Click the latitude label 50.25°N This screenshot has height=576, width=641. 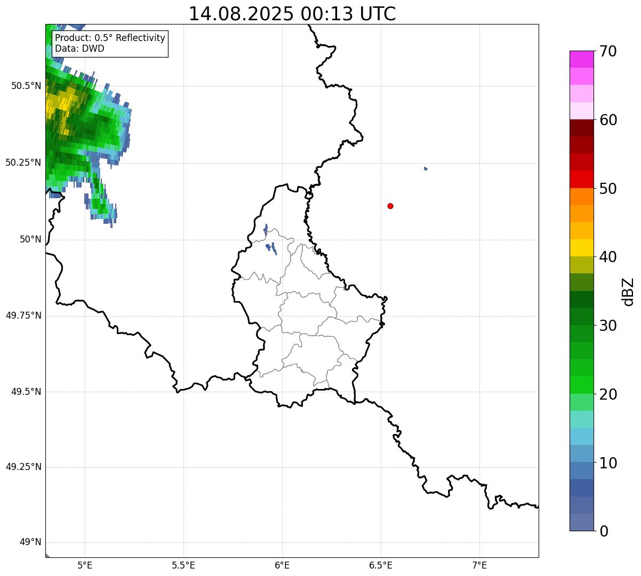click(23, 163)
